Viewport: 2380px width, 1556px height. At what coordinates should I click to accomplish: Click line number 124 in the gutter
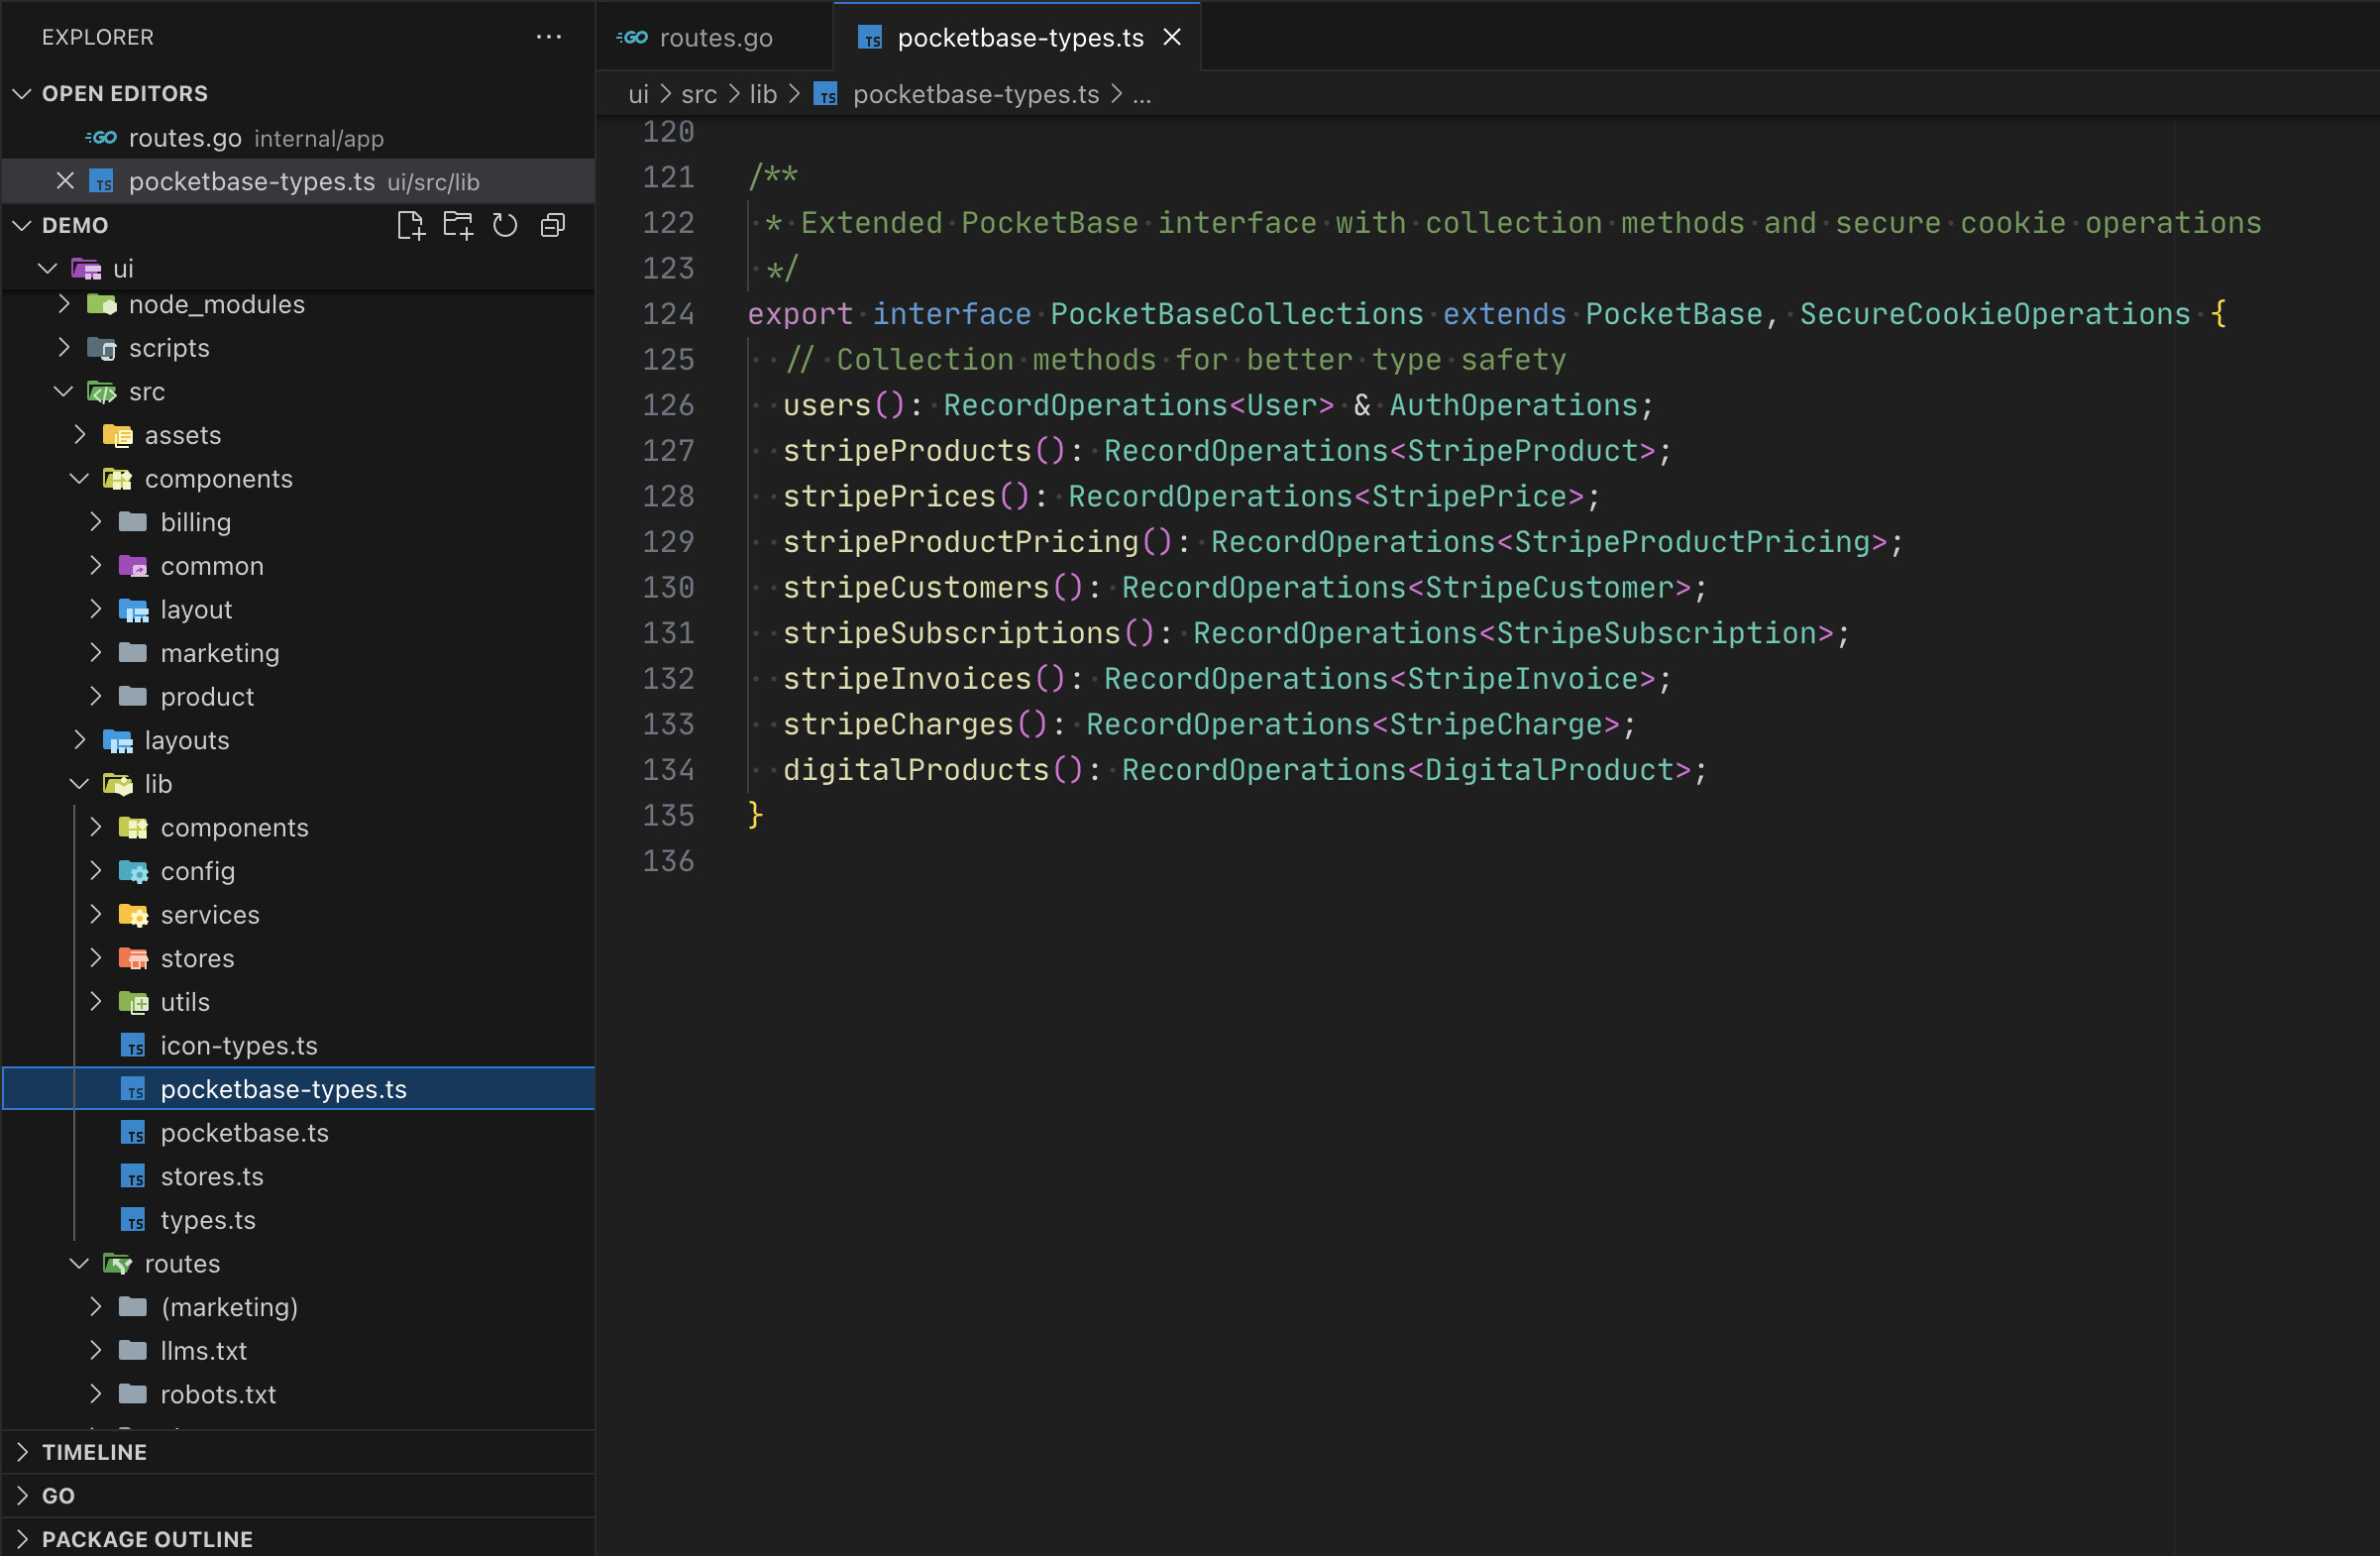coord(668,314)
